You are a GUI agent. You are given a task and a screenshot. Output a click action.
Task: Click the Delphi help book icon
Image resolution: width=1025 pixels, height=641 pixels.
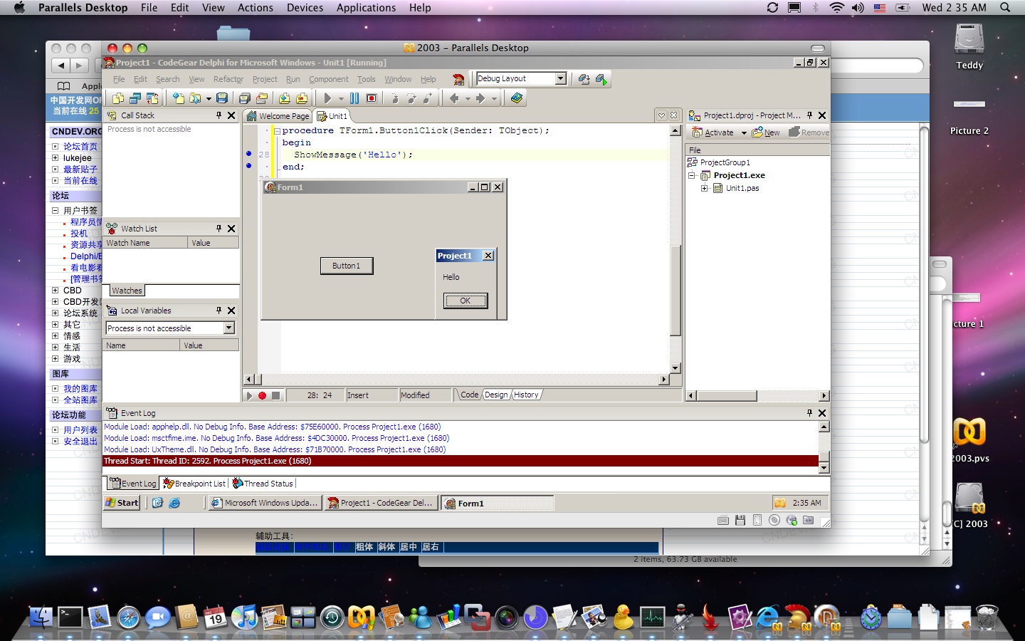pos(517,98)
